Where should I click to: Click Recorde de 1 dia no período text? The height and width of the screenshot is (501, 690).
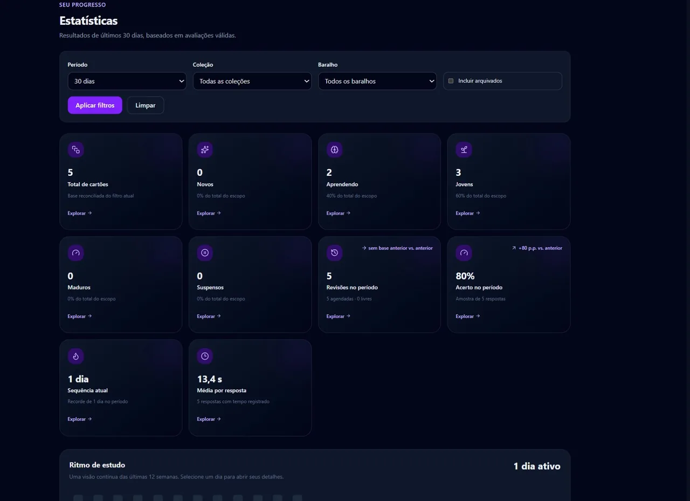[x=98, y=402]
